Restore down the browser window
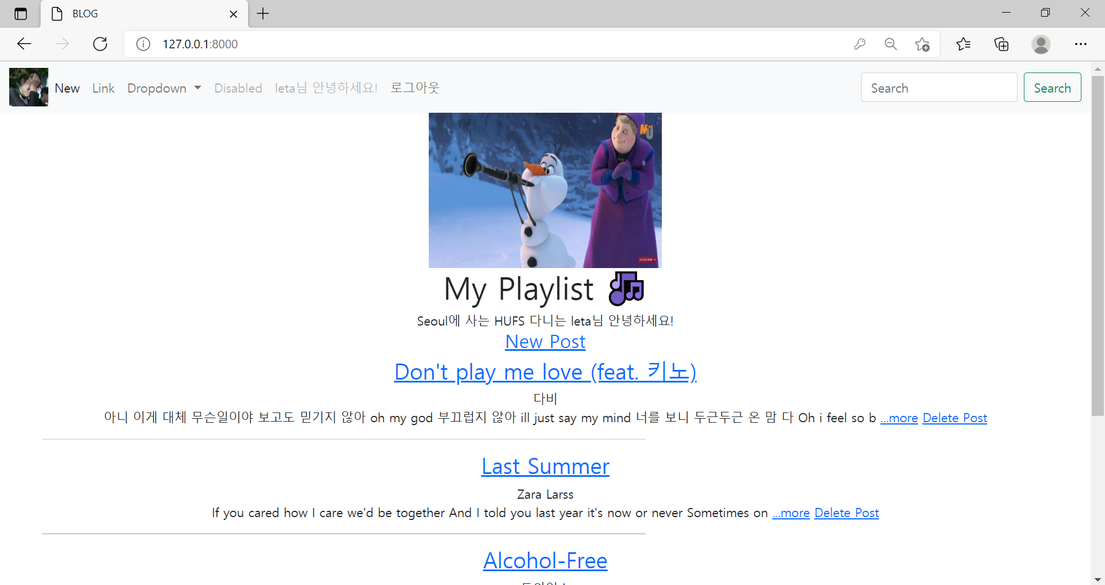The image size is (1105, 585). point(1045,13)
